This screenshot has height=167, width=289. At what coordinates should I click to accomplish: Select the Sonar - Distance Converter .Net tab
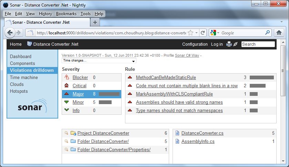click(x=47, y=22)
